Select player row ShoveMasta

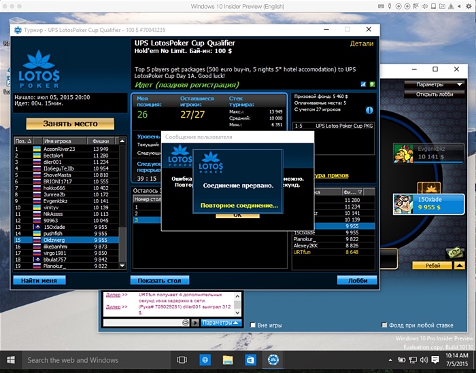[66, 175]
